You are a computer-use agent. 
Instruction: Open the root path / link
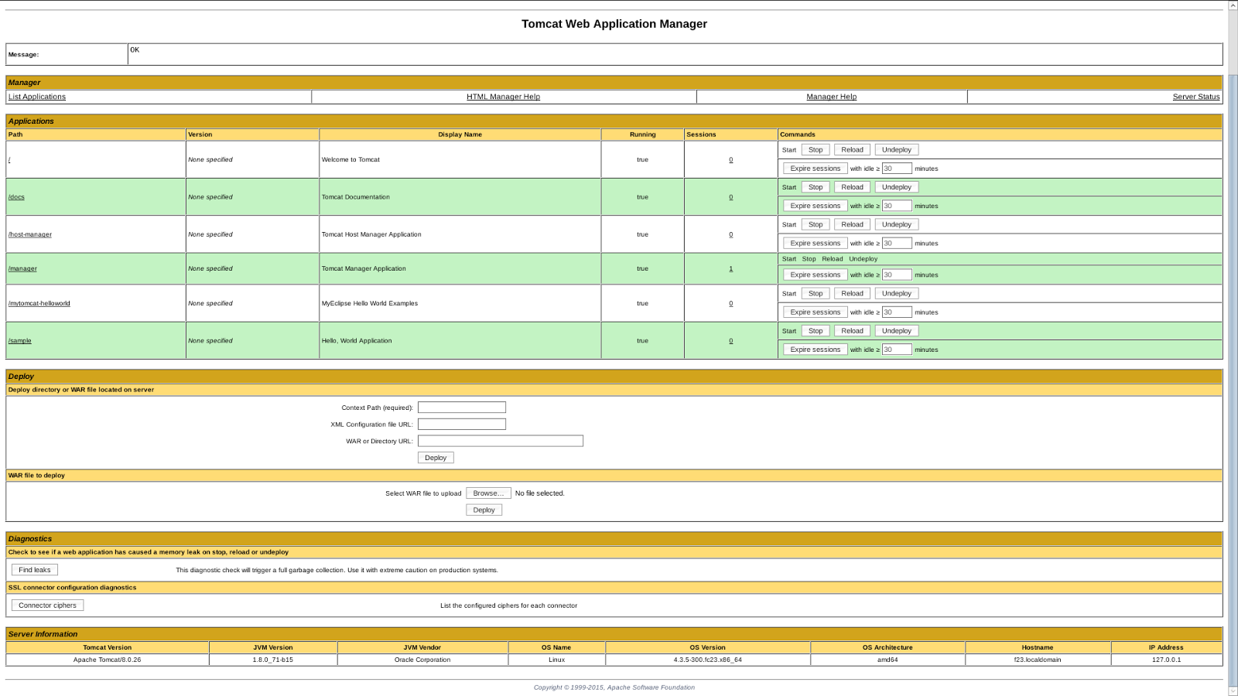[9, 160]
